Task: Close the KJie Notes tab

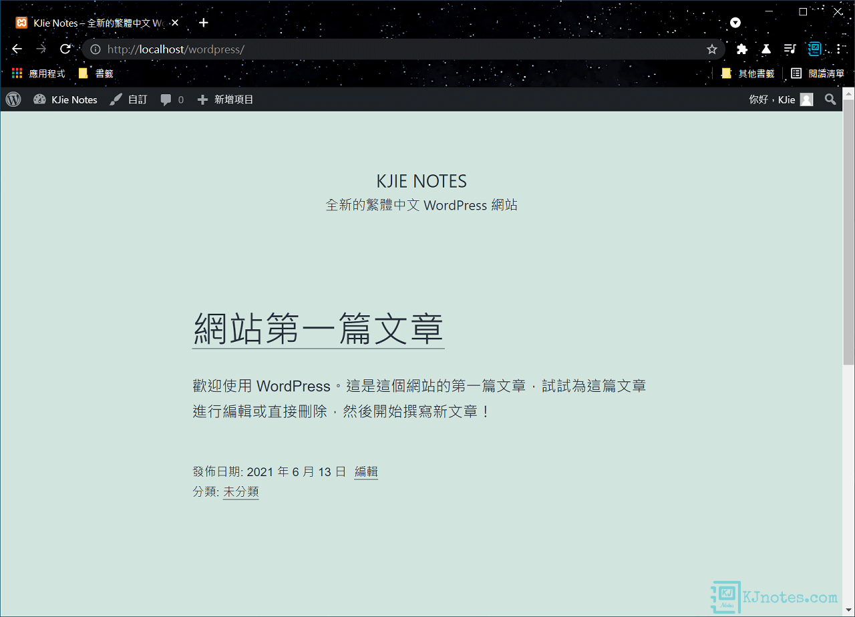Action: click(x=175, y=23)
